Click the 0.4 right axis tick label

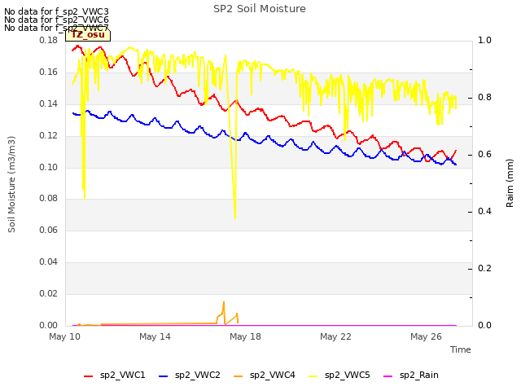click(x=484, y=212)
